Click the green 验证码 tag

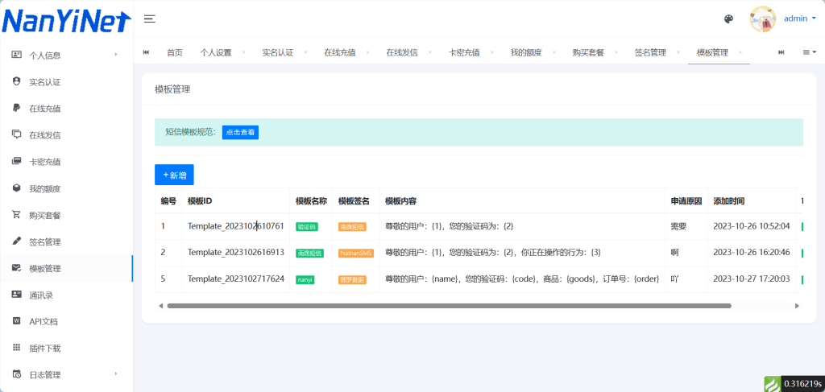307,227
